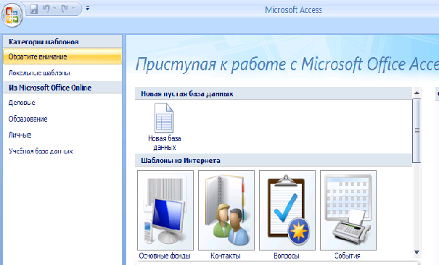Click the scrollbar down arrow
Screen dimensions: 439x265
pos(417,253)
